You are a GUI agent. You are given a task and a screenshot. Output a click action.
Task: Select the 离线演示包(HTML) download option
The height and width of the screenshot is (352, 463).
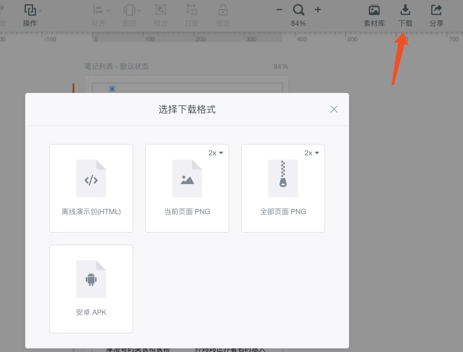pyautogui.click(x=91, y=188)
